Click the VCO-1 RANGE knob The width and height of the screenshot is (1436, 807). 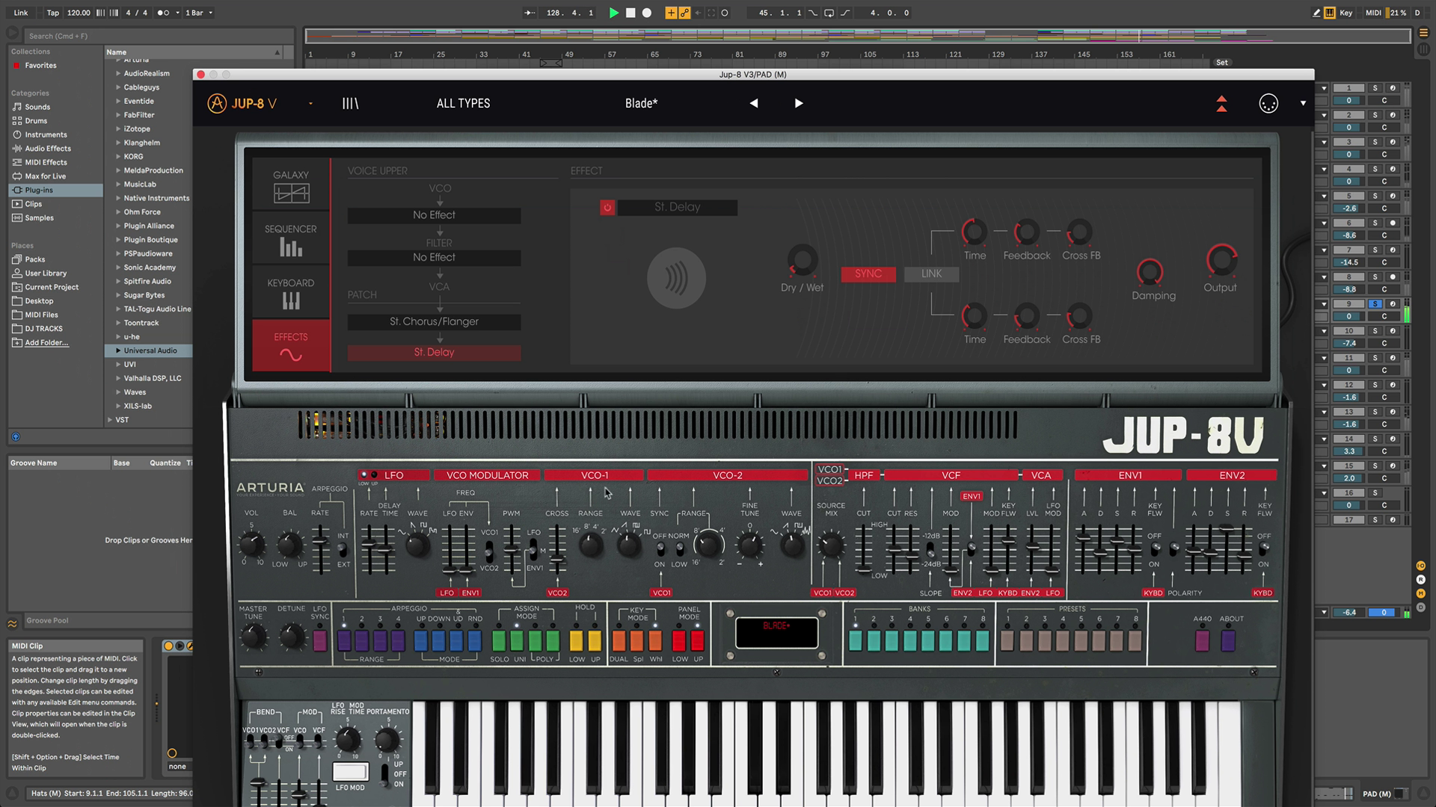click(591, 545)
